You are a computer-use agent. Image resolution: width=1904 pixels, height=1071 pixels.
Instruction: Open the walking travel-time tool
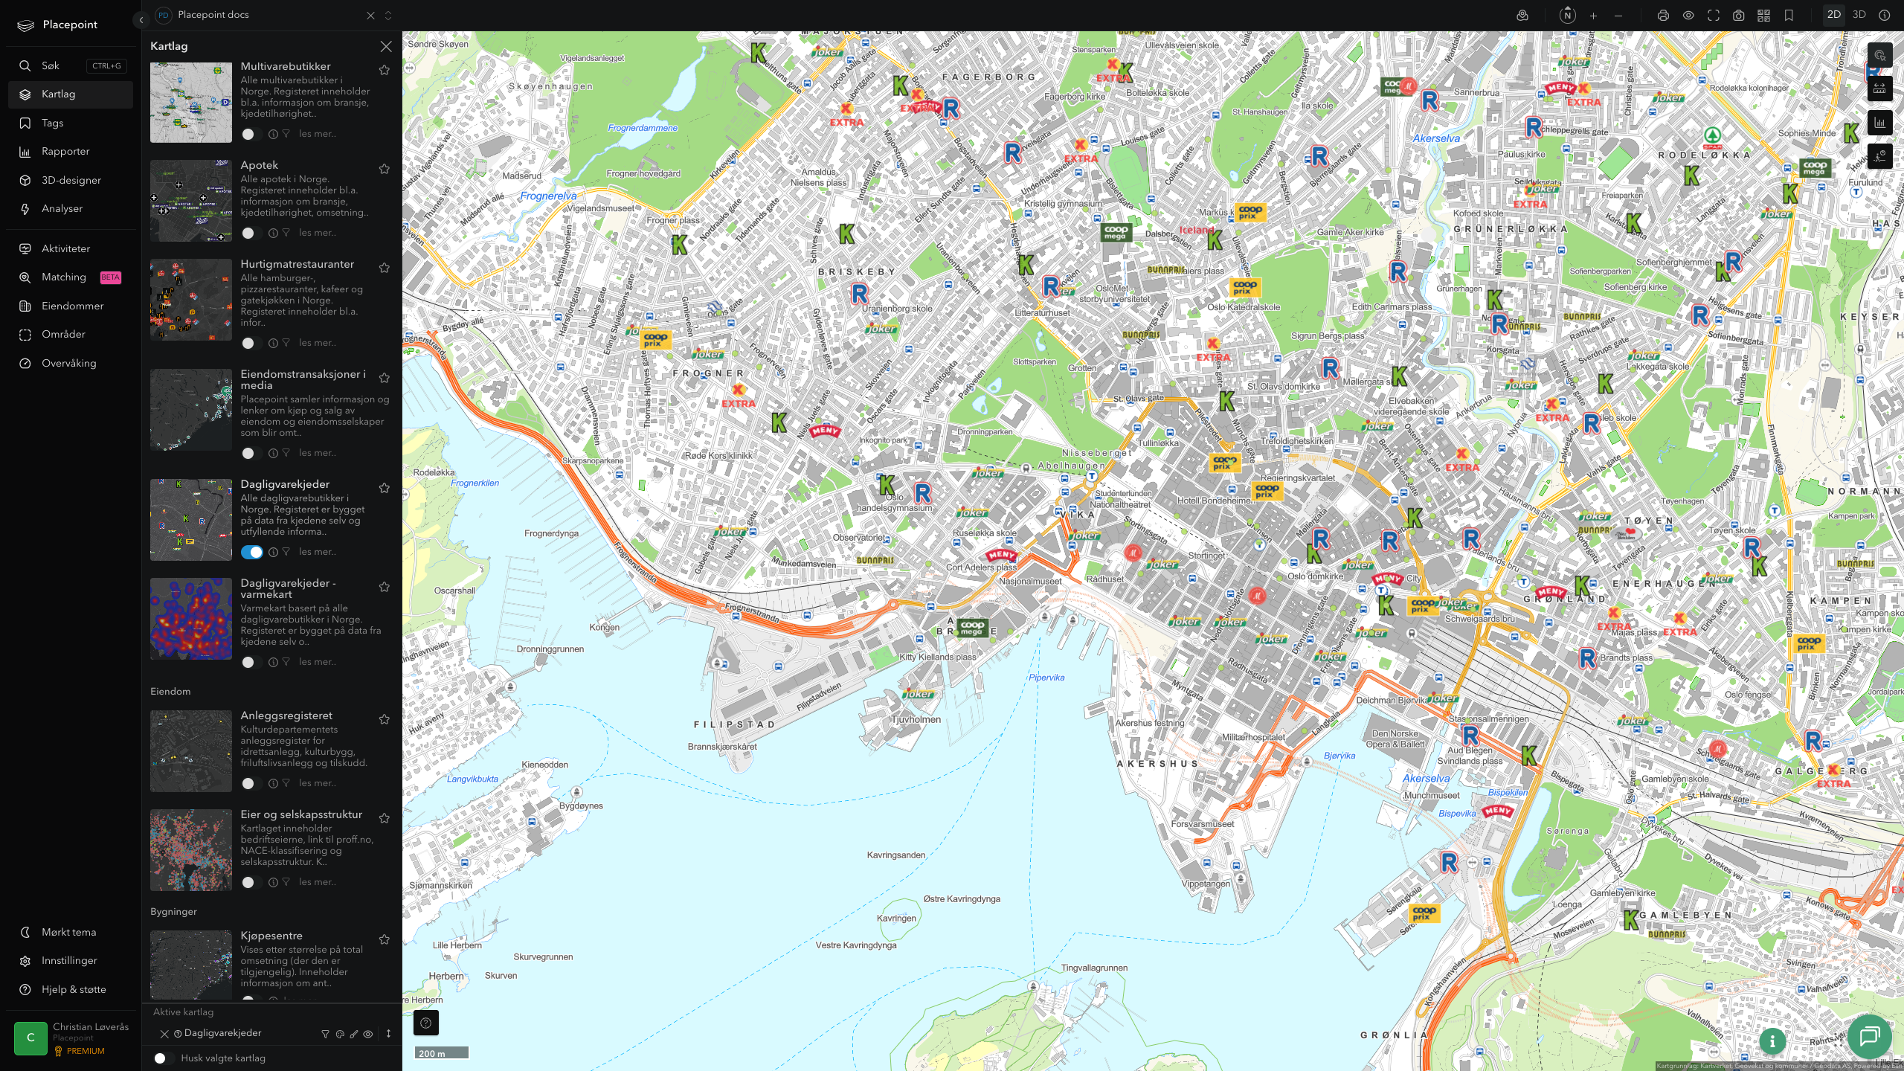tap(1879, 156)
